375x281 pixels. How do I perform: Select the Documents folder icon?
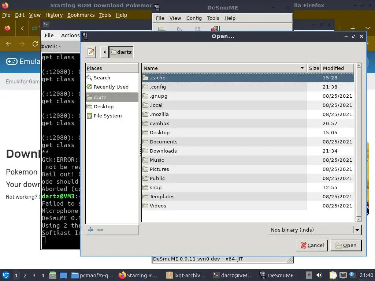coord(145,142)
